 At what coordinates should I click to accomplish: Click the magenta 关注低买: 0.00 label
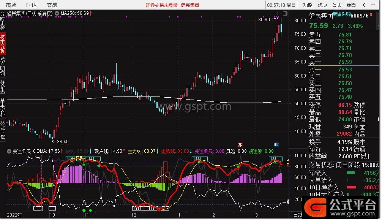click(209, 151)
